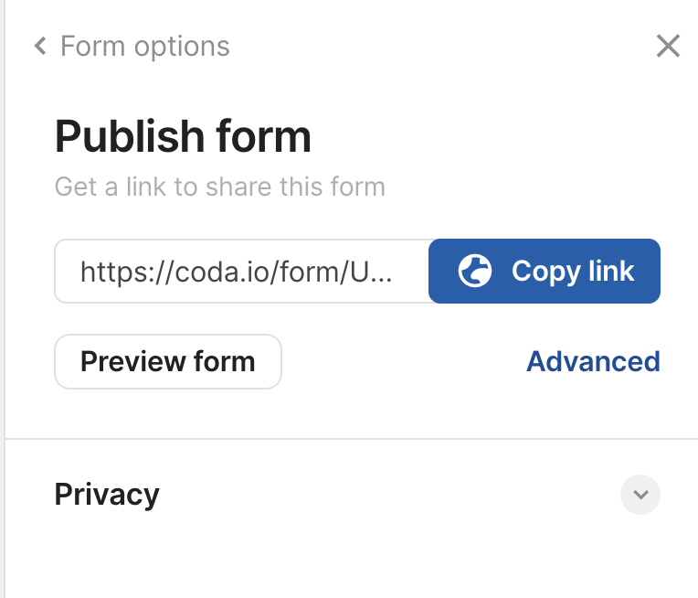Open the Advanced settings link
698x598 pixels.
pyautogui.click(x=593, y=361)
